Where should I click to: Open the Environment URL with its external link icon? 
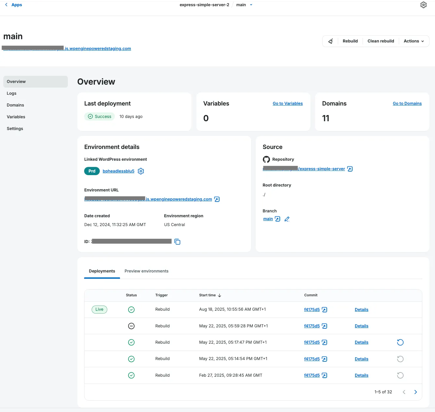[216, 199]
